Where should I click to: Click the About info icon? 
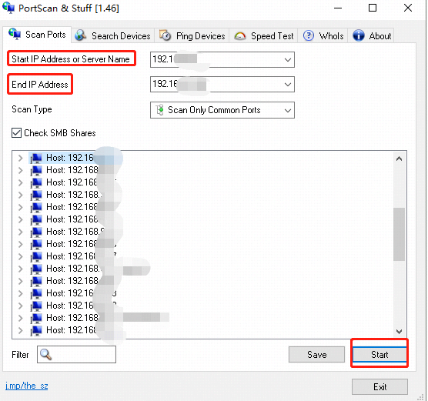coord(359,35)
